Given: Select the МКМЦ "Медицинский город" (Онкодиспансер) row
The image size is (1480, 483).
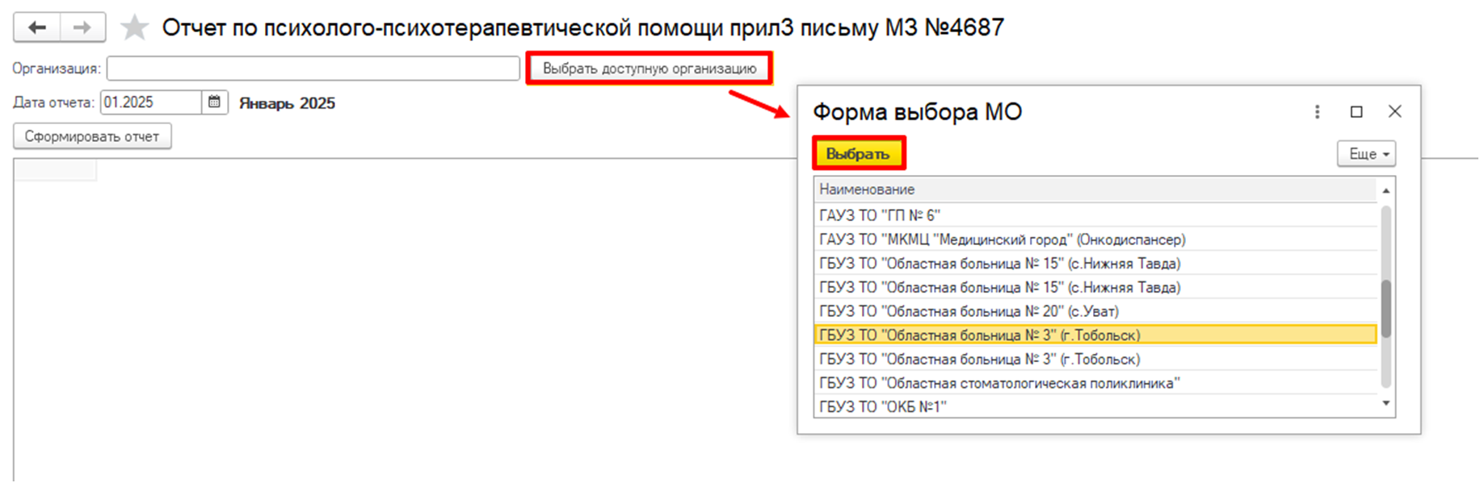Looking at the screenshot, I should tap(1002, 239).
